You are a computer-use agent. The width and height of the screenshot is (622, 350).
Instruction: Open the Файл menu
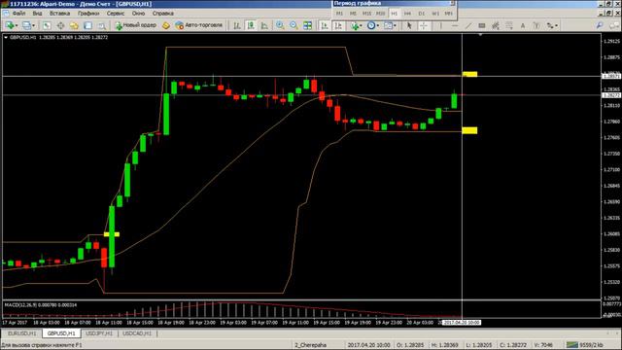18,13
